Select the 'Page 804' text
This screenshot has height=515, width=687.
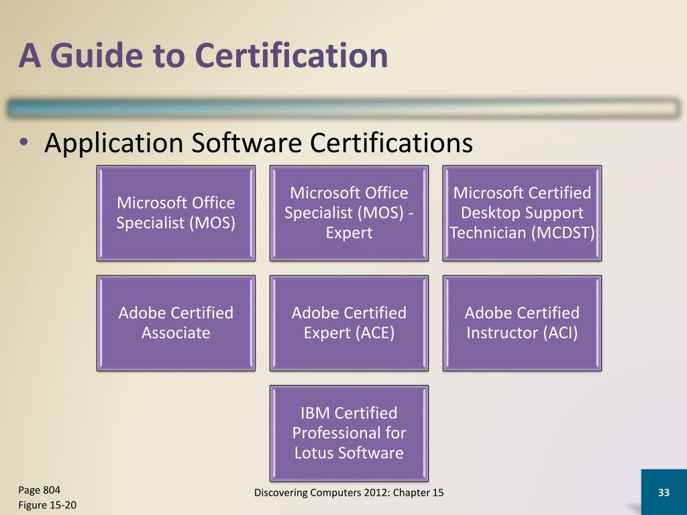(40, 490)
